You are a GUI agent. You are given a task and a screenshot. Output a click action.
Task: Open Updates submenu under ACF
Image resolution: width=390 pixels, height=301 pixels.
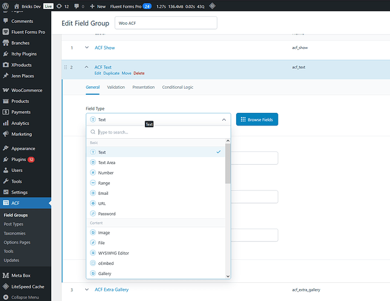point(11,260)
